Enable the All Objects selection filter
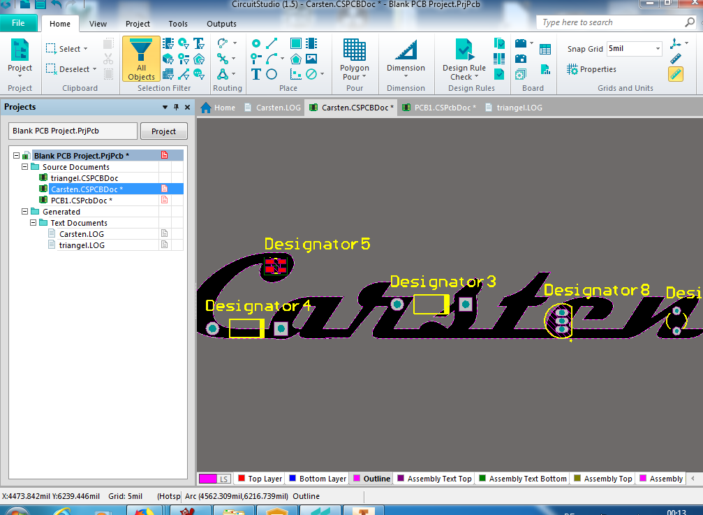This screenshot has height=515, width=703. click(141, 59)
